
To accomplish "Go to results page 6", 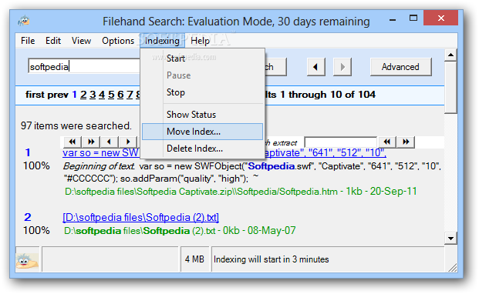I will (120, 95).
